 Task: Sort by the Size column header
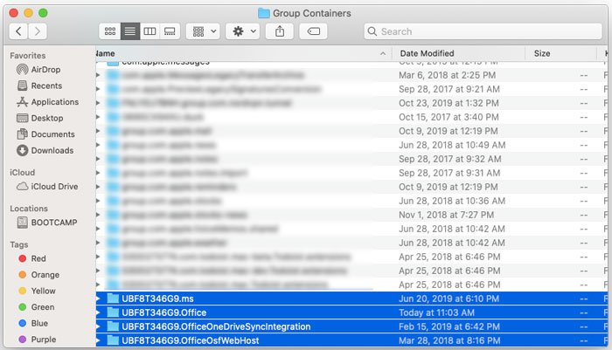(560, 53)
